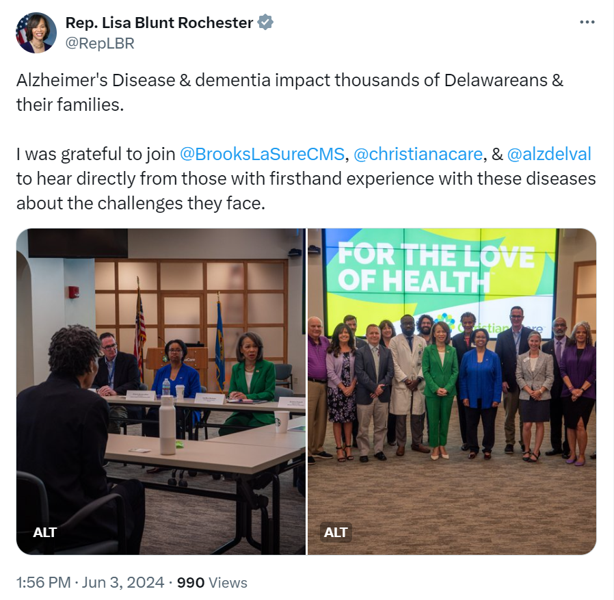Screen dimensions: 614x600
Task: Click the white water bottle on the table
Action: click(x=168, y=425)
